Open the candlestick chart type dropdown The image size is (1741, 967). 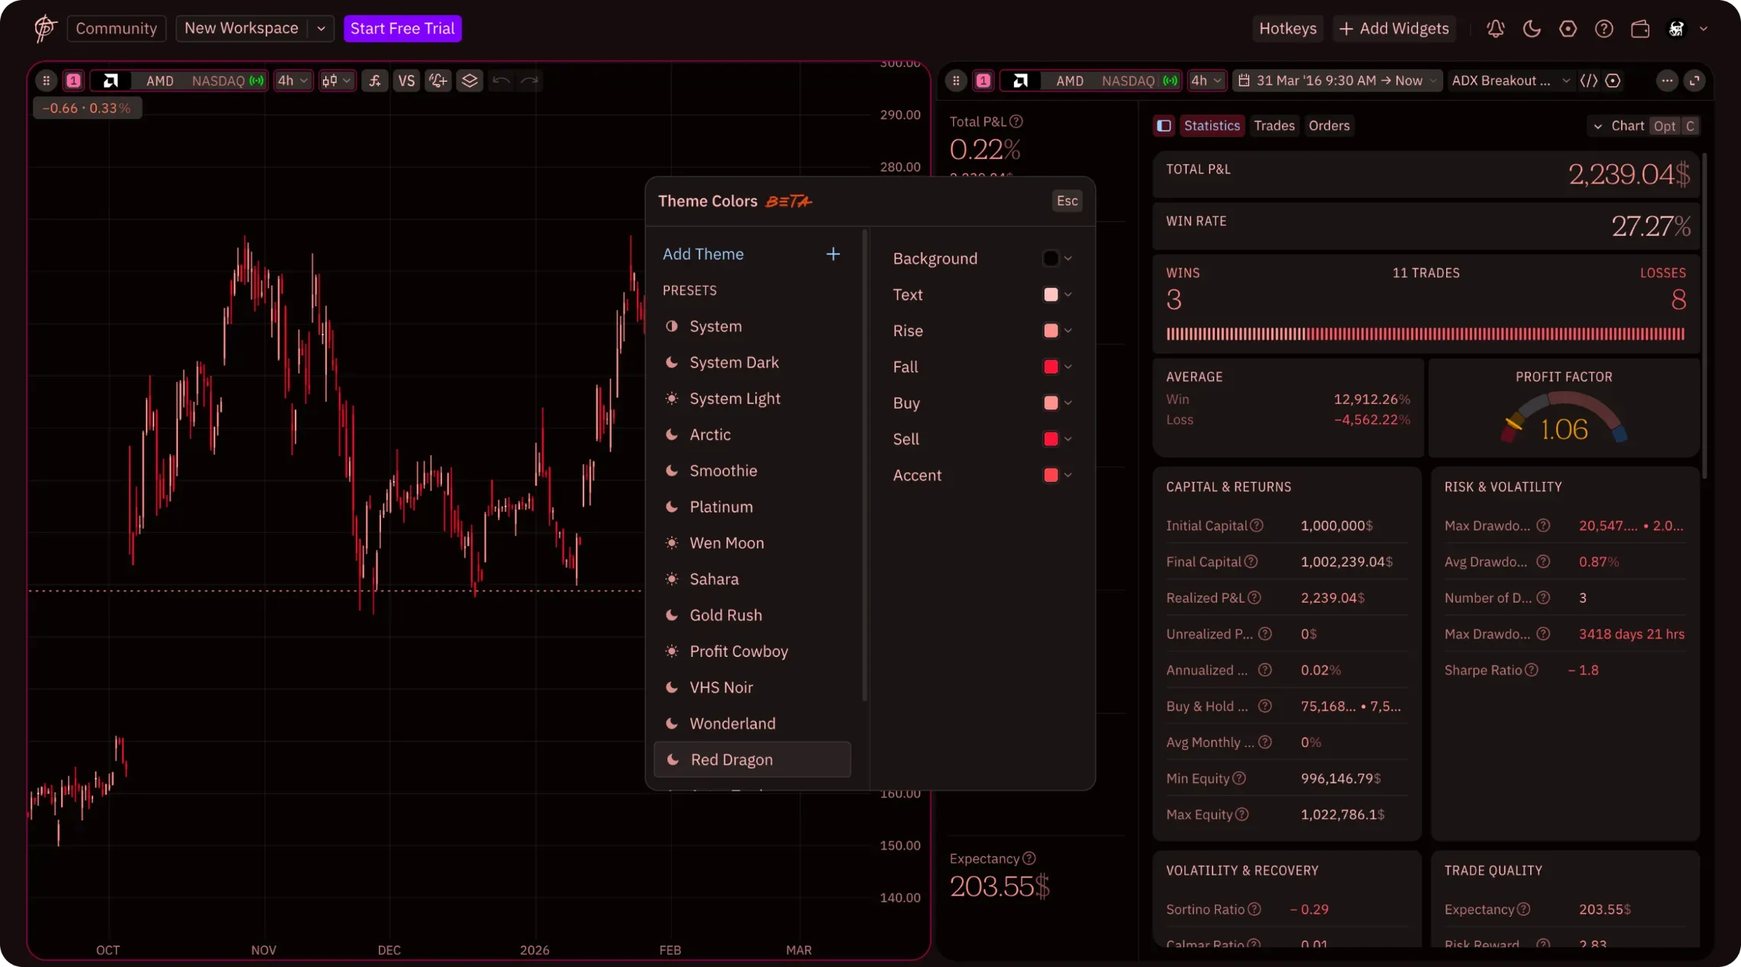[x=336, y=80]
